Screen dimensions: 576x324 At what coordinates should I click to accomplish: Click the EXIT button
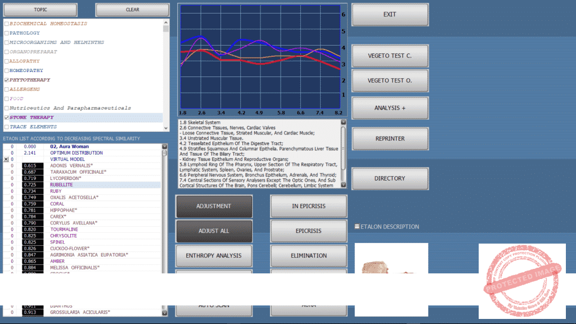(390, 15)
